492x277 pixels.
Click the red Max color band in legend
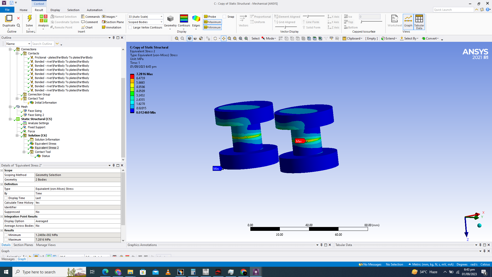(132, 76)
